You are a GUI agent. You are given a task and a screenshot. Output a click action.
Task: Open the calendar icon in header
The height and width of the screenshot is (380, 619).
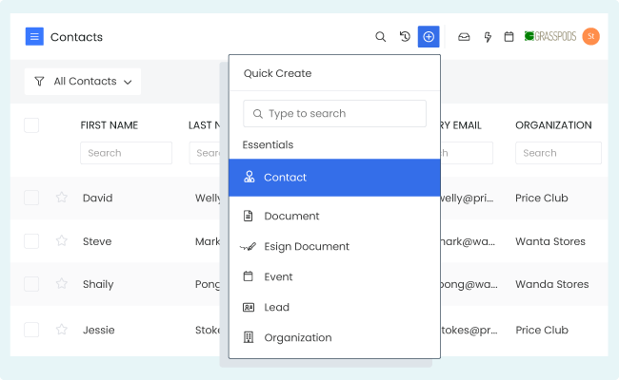tap(509, 37)
